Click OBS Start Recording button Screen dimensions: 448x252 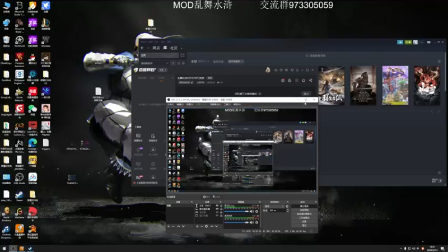pos(304,210)
